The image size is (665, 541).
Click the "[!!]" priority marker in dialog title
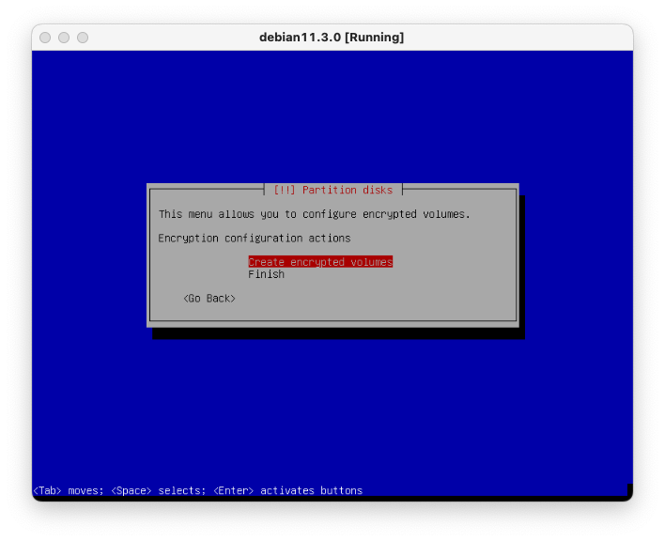[x=285, y=190]
